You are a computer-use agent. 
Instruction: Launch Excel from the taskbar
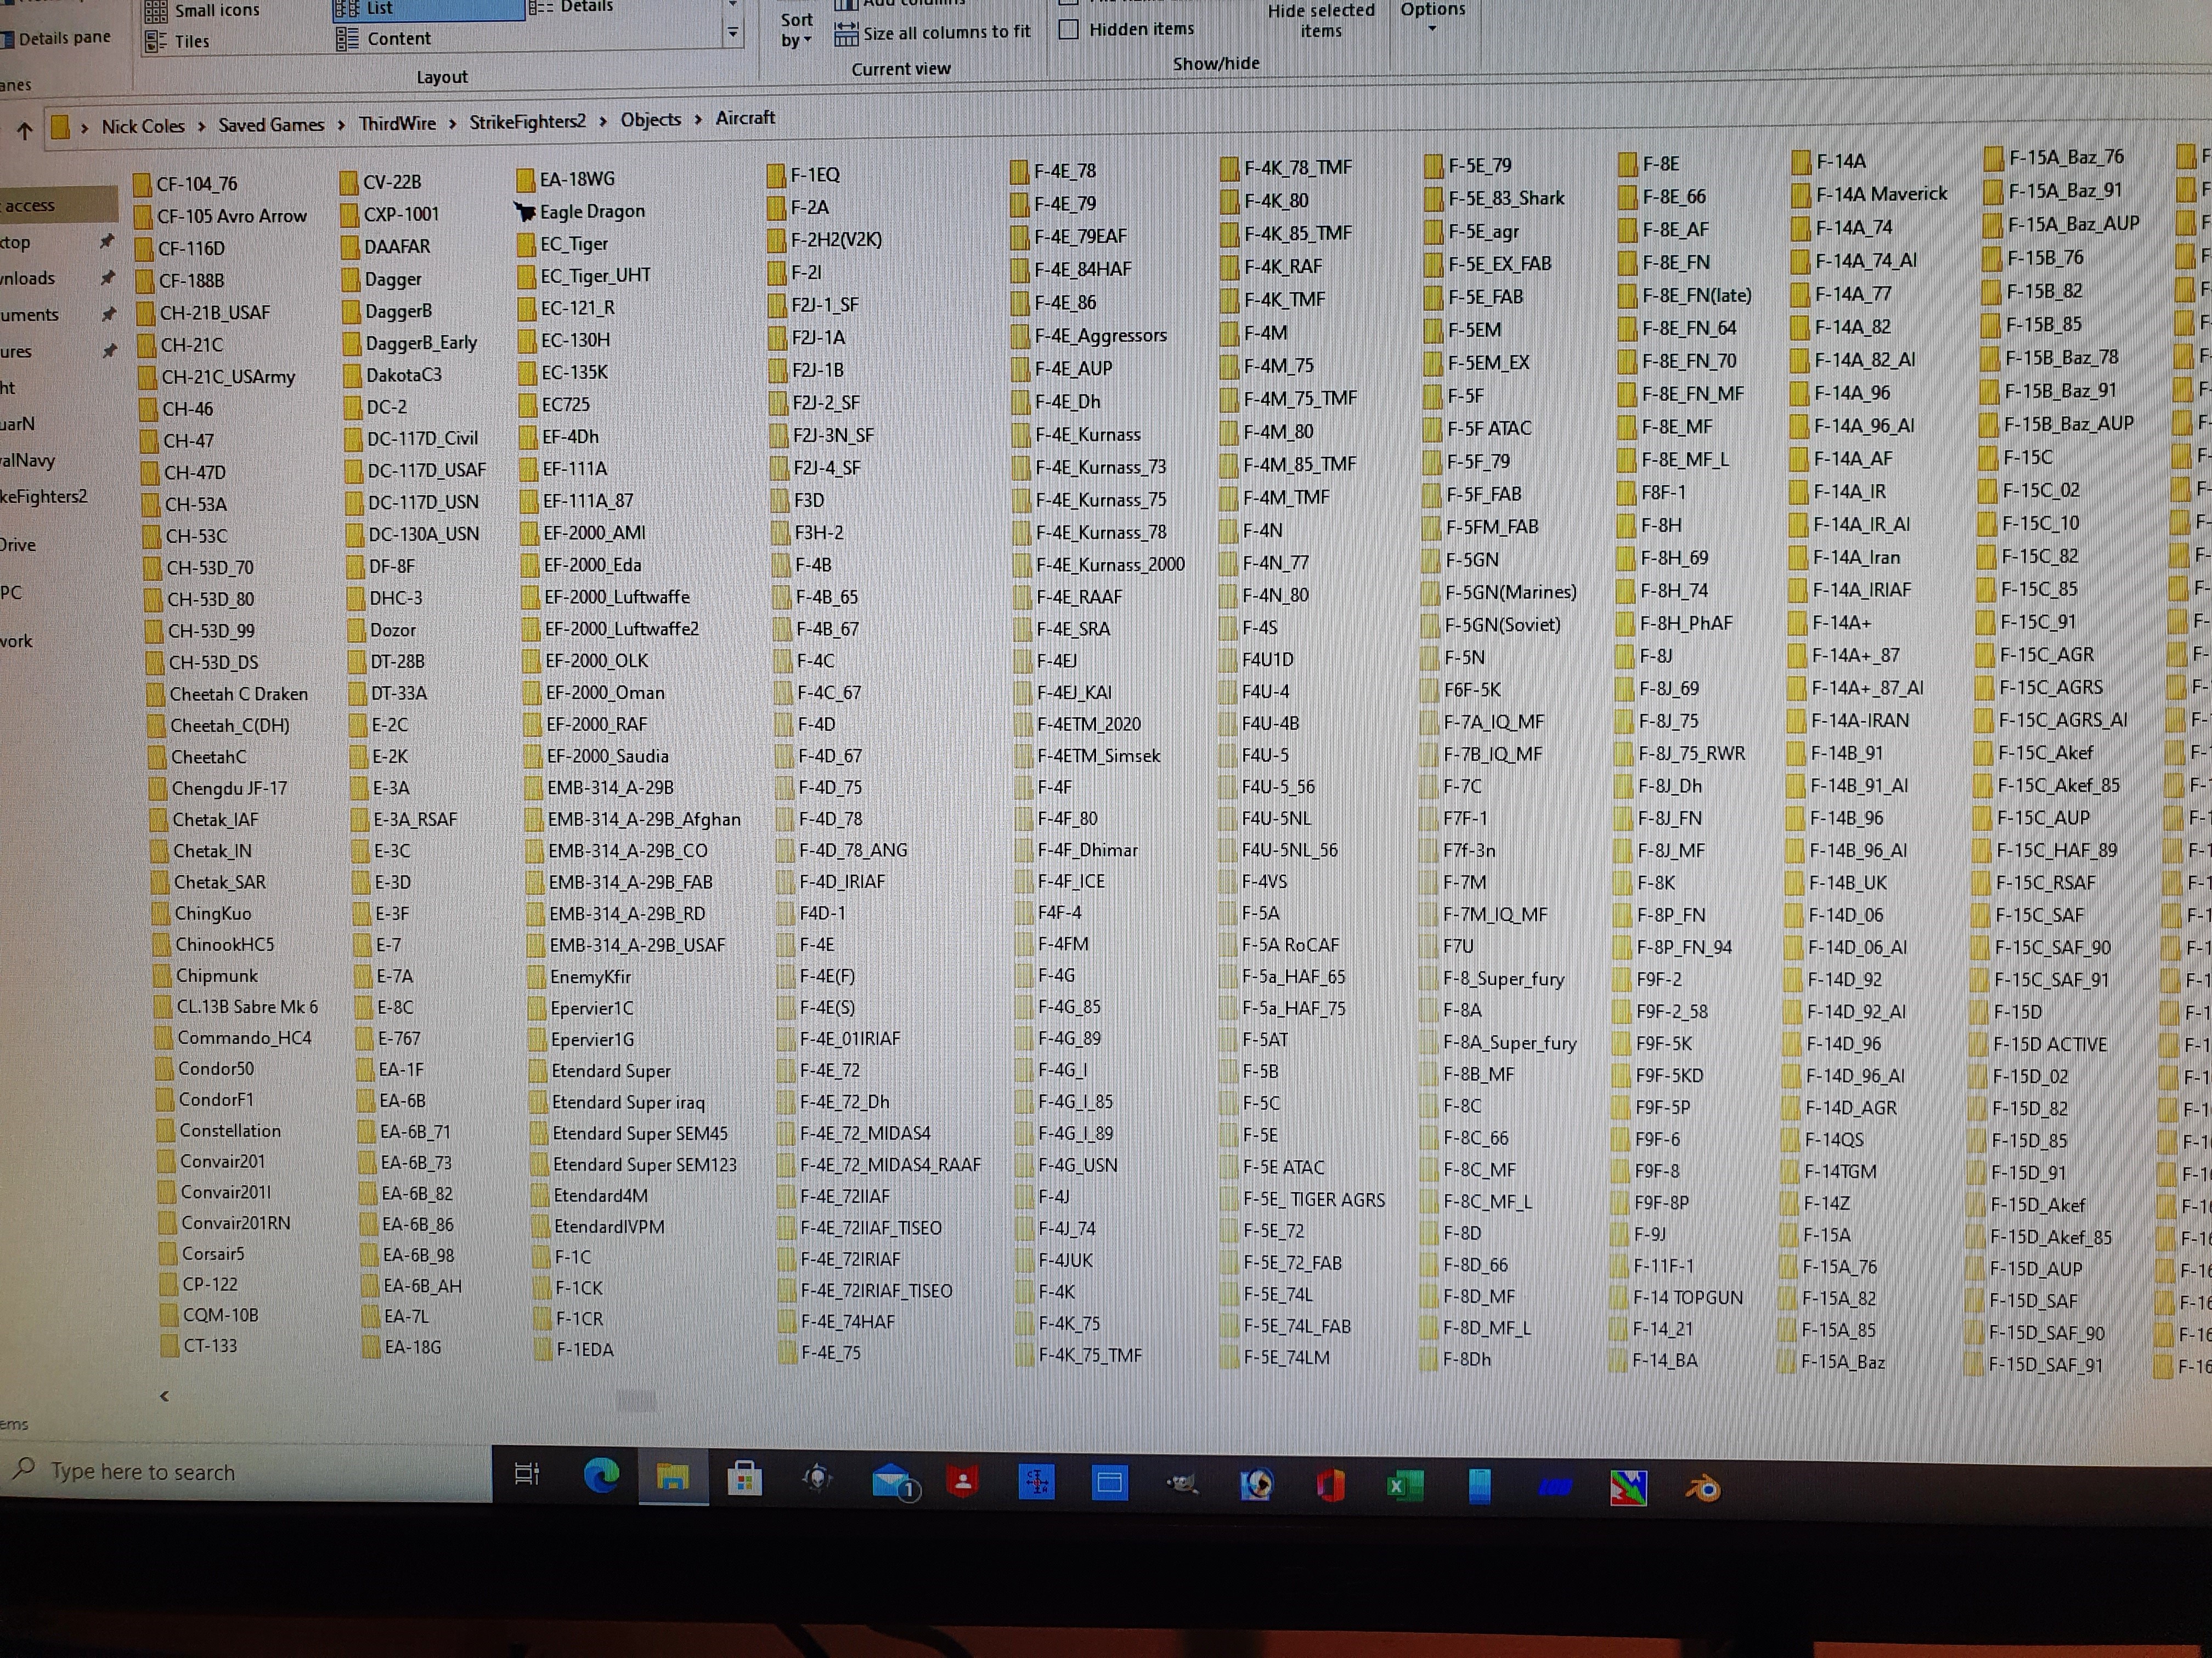point(1404,1486)
